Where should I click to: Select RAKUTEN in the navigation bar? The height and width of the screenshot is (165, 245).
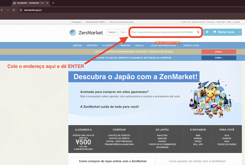[92, 45]
